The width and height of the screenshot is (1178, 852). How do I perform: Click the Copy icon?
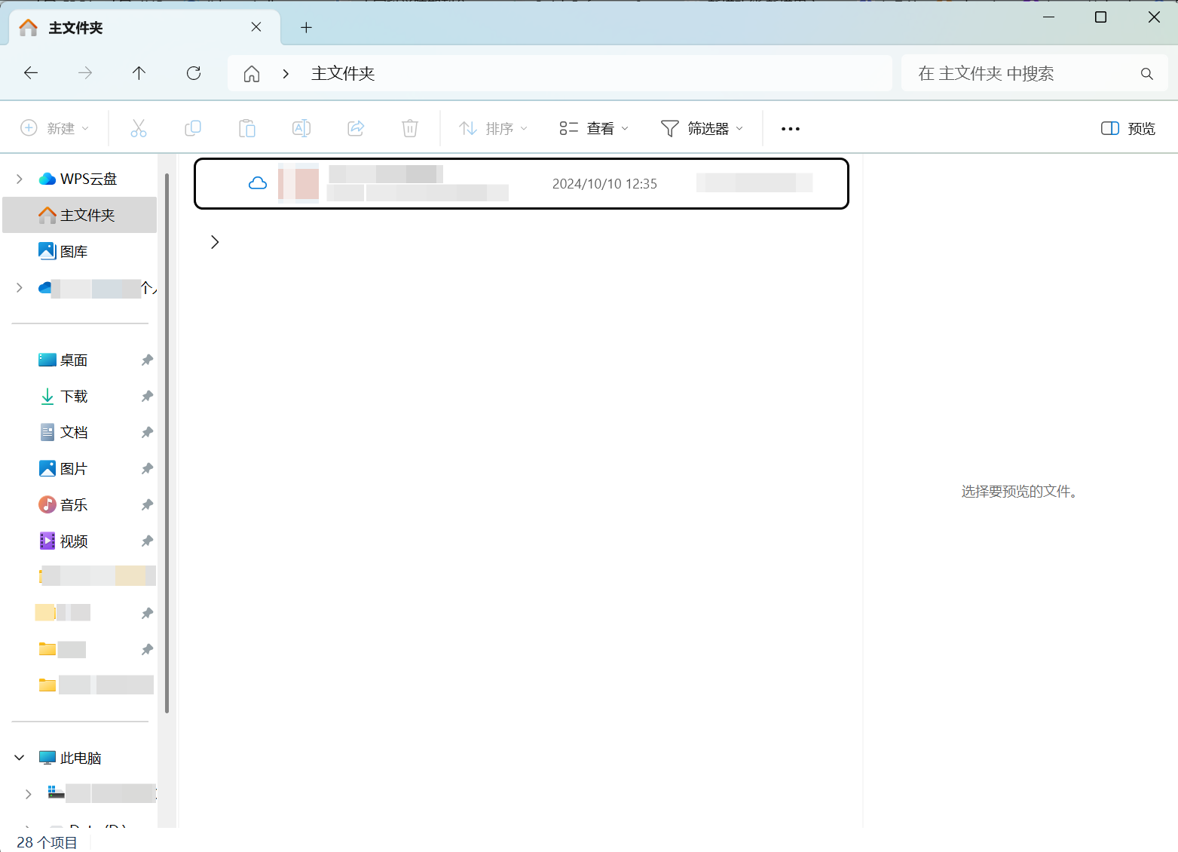point(193,128)
